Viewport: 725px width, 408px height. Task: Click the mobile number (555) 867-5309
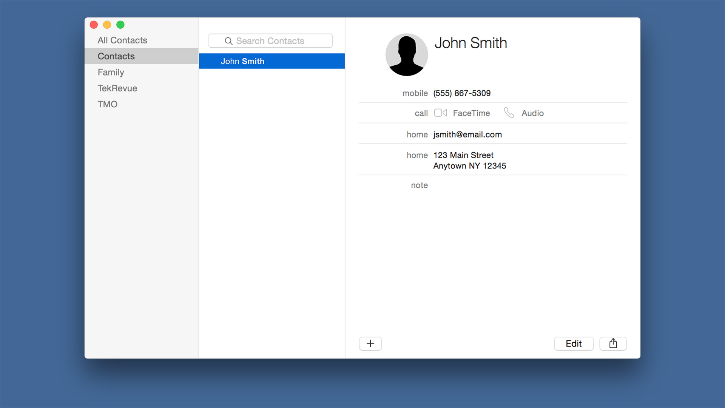click(x=462, y=93)
